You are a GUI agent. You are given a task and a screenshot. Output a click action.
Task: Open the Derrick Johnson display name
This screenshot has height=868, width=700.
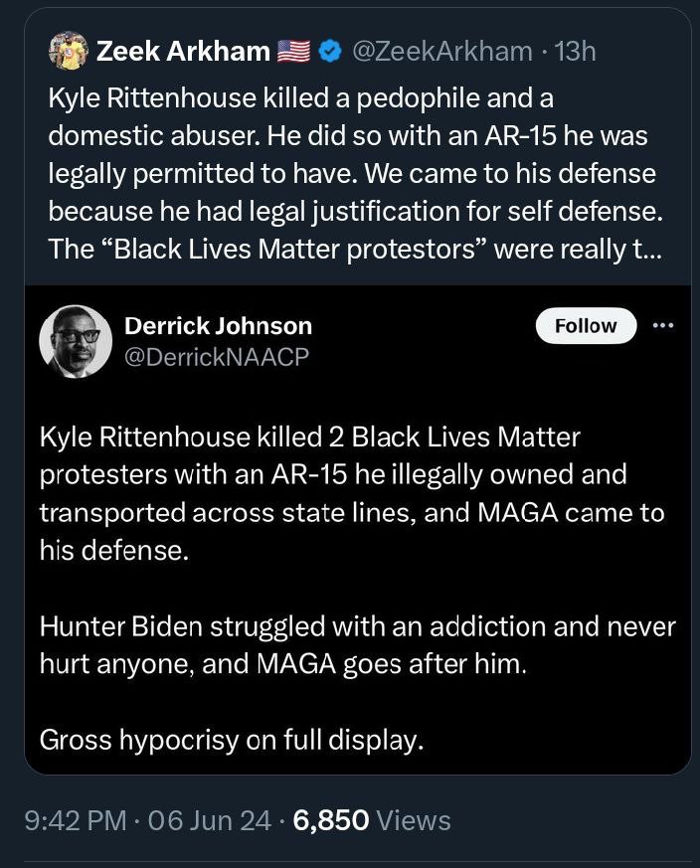click(218, 325)
